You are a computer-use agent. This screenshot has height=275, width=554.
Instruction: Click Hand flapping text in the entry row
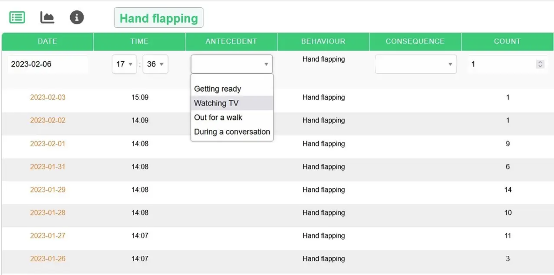(x=324, y=59)
